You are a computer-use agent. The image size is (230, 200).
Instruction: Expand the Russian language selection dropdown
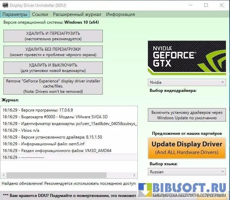tap(187, 172)
